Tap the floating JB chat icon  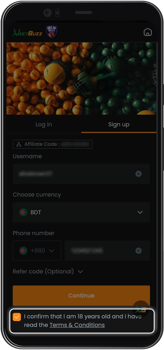click(141, 309)
